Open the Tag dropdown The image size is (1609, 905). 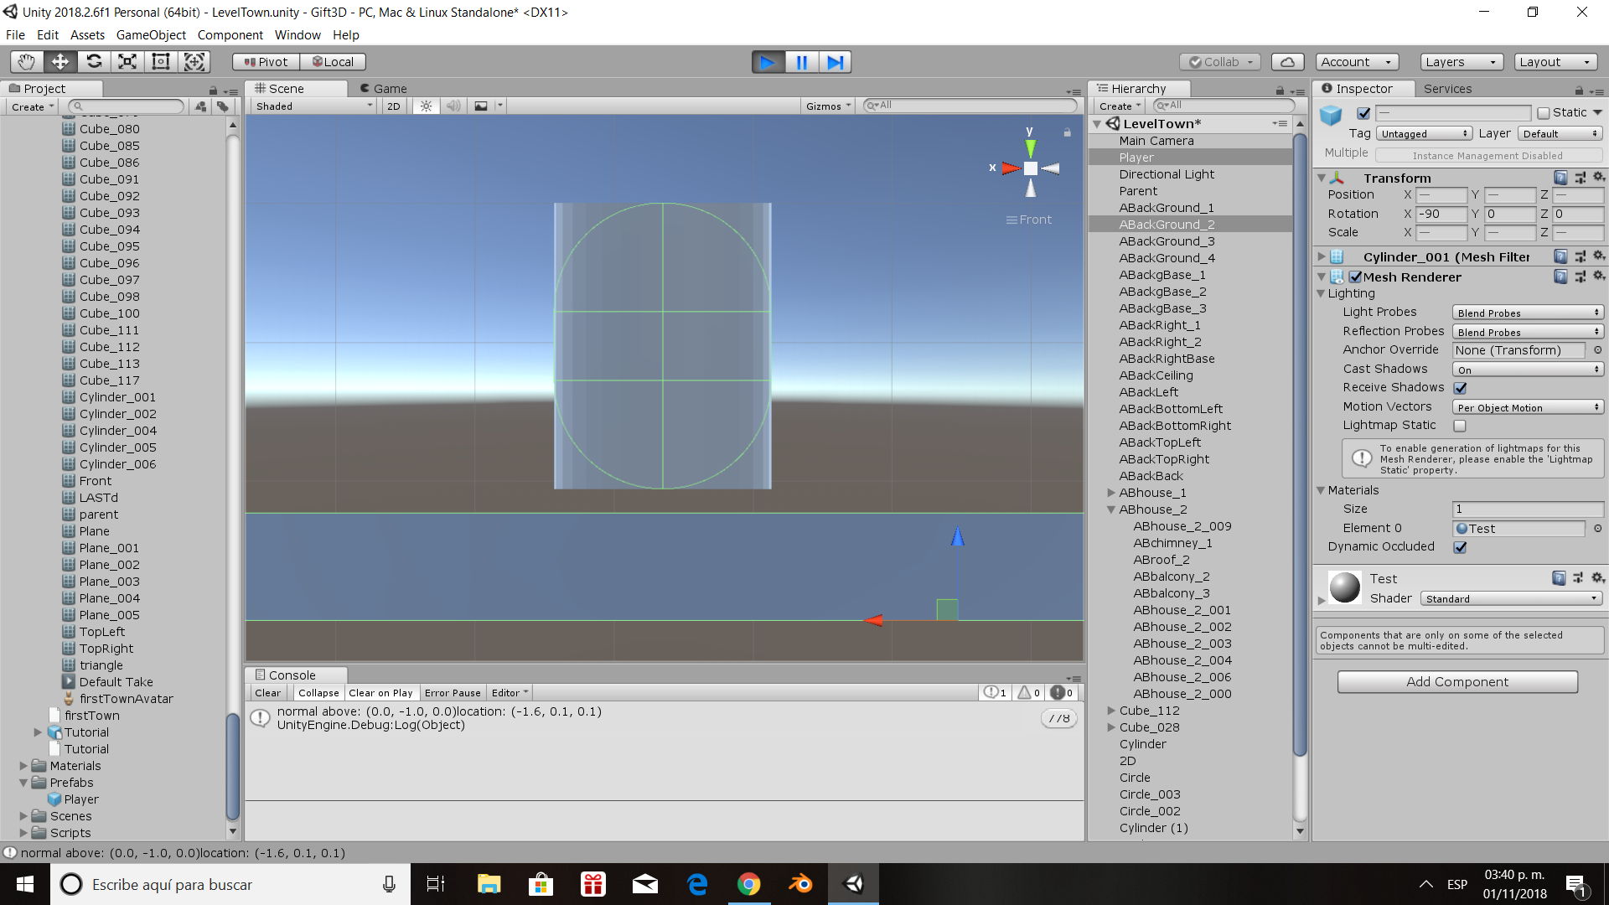(x=1424, y=134)
